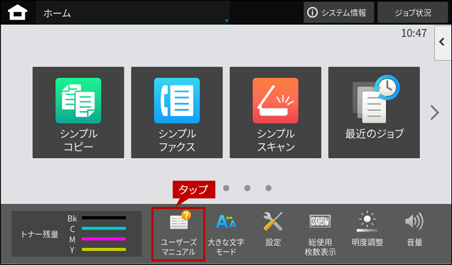Open ユーザーズマニュアル icon
This screenshot has height=265, width=452.
178,234
